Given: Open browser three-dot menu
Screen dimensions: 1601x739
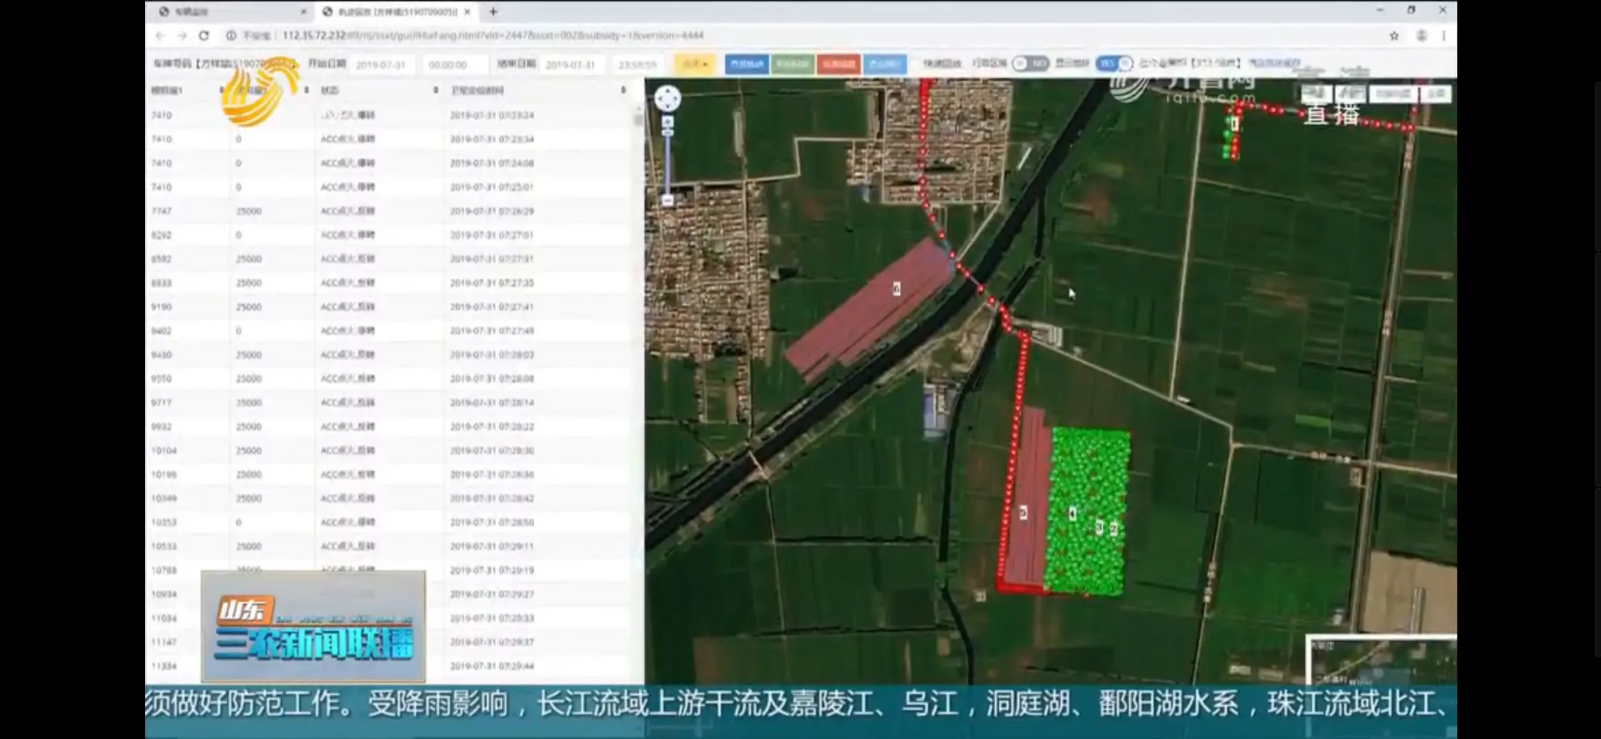Looking at the screenshot, I should [x=1444, y=36].
